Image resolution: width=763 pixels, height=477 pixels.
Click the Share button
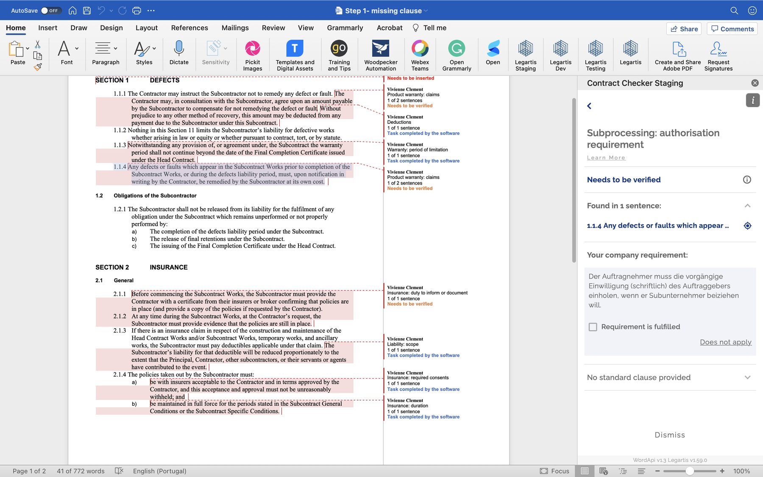tap(684, 29)
